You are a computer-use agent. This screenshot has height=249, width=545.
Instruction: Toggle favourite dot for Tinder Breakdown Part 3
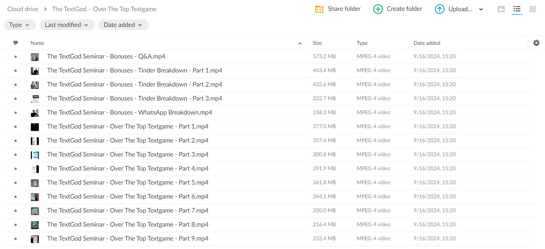pos(15,98)
